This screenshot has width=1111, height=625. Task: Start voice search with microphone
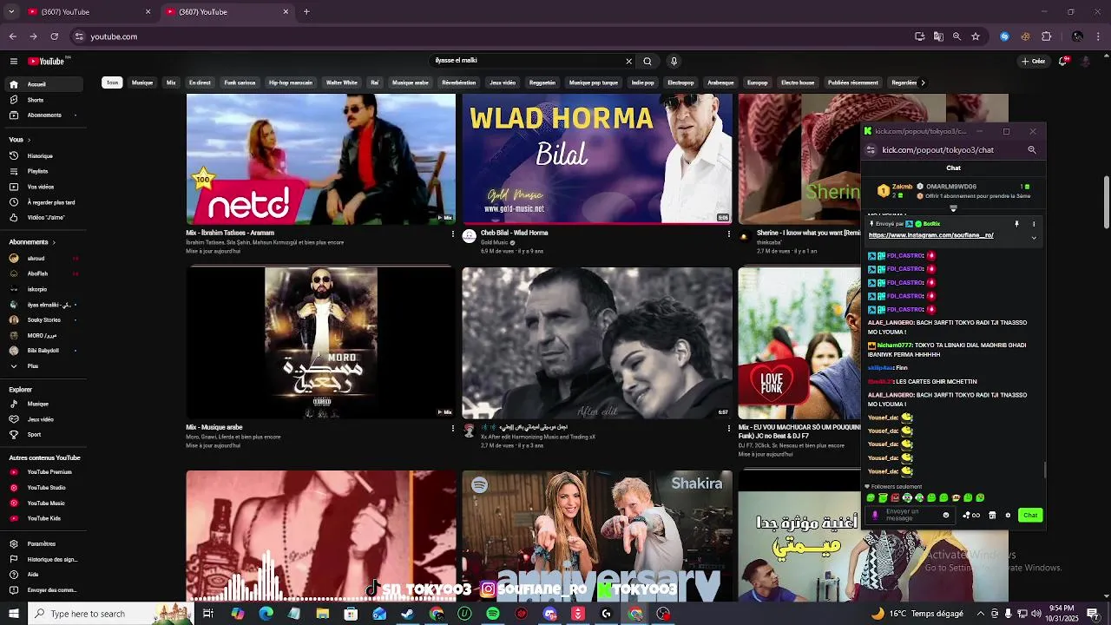tap(674, 61)
